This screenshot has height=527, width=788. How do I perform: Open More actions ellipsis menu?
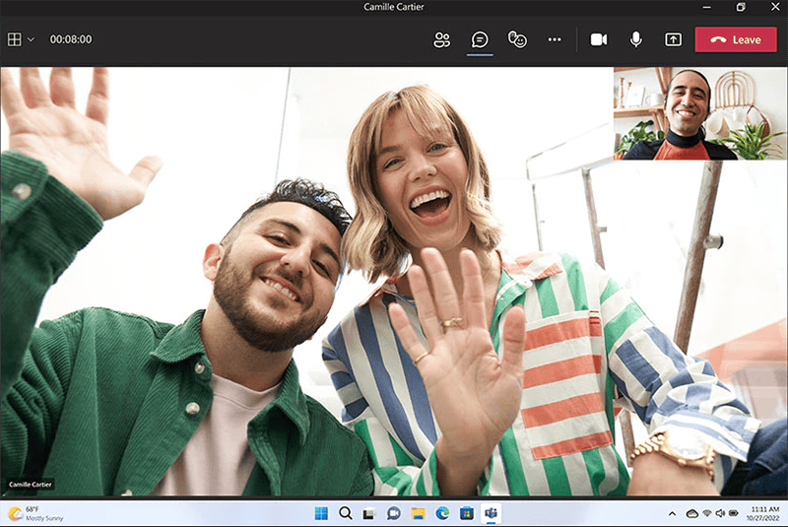coord(555,39)
